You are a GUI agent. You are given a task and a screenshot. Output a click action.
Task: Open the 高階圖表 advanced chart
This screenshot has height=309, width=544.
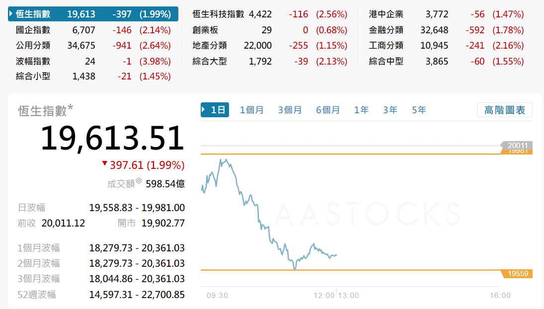click(x=504, y=110)
